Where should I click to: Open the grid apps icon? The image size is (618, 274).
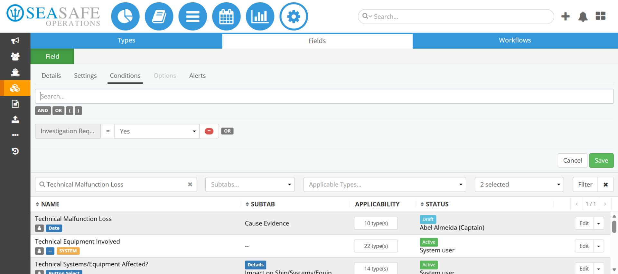click(x=601, y=16)
